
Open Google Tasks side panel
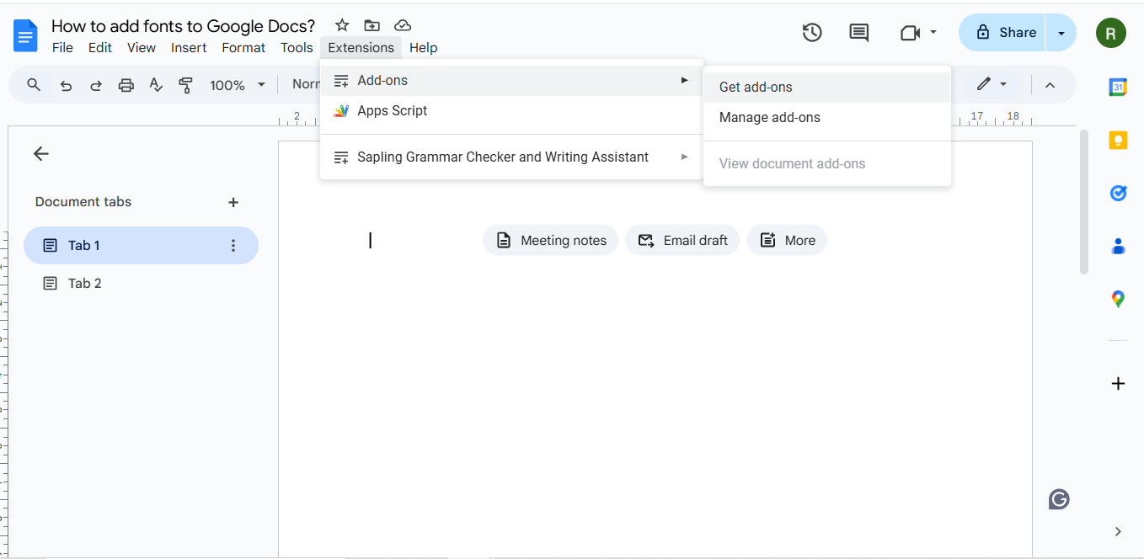tap(1118, 194)
